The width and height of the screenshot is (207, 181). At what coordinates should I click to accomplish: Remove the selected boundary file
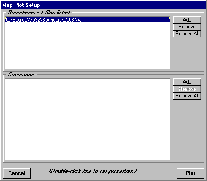(x=187, y=27)
